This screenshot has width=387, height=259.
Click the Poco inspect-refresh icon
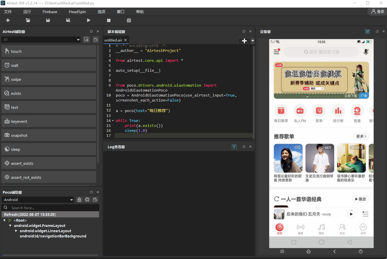click(x=87, y=200)
